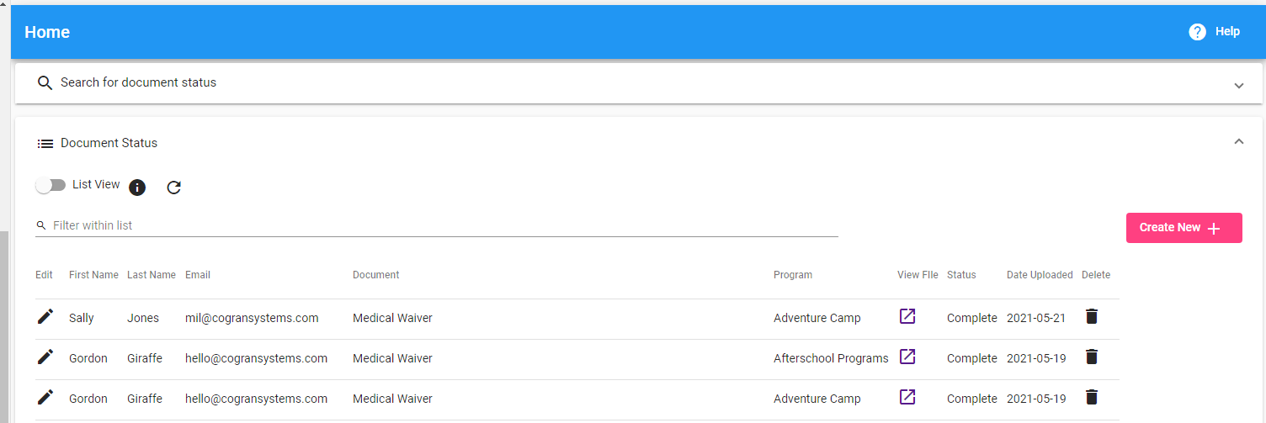Select last name Jones
The image size is (1266, 423).
142,318
